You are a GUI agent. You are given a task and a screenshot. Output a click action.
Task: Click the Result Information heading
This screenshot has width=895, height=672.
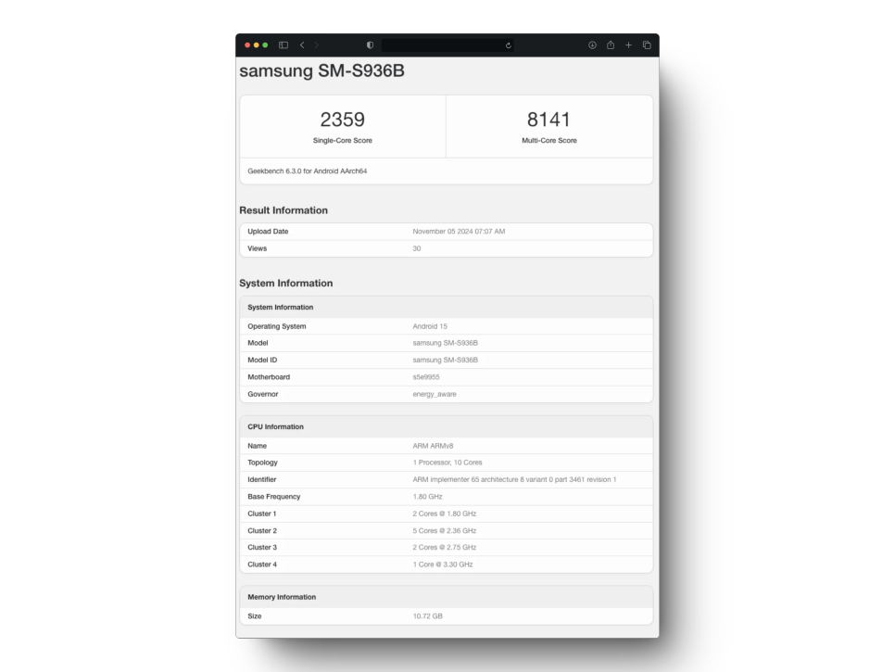pyautogui.click(x=284, y=210)
